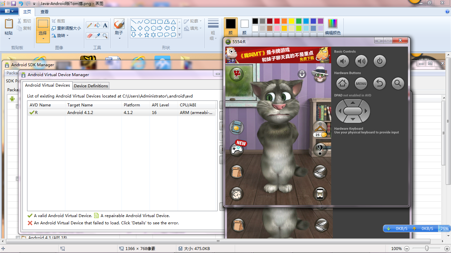Select the Magnifier tool
The width and height of the screenshot is (451, 253).
[x=105, y=36]
